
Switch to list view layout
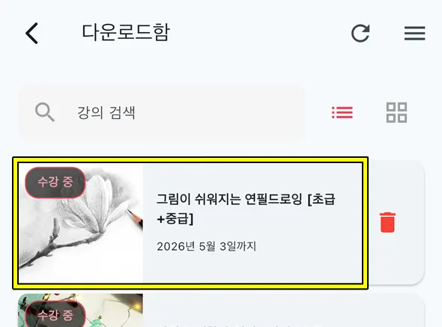342,112
